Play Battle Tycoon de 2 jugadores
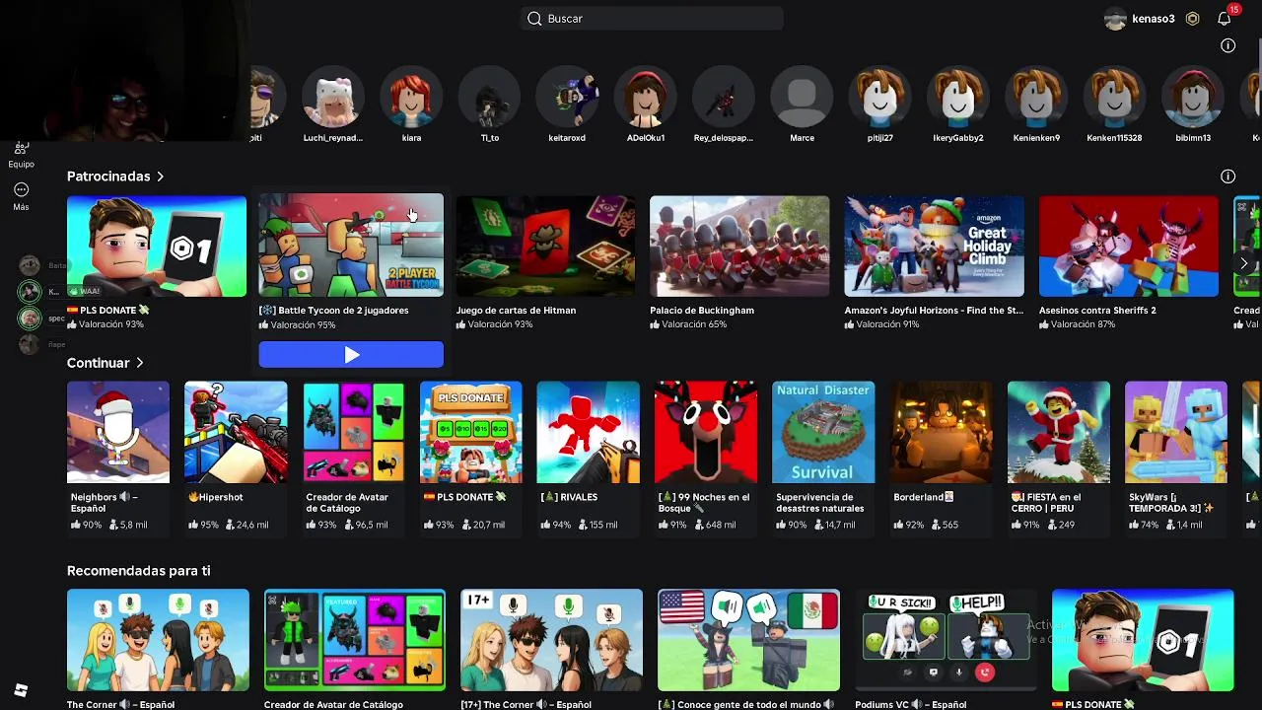 coord(351,355)
